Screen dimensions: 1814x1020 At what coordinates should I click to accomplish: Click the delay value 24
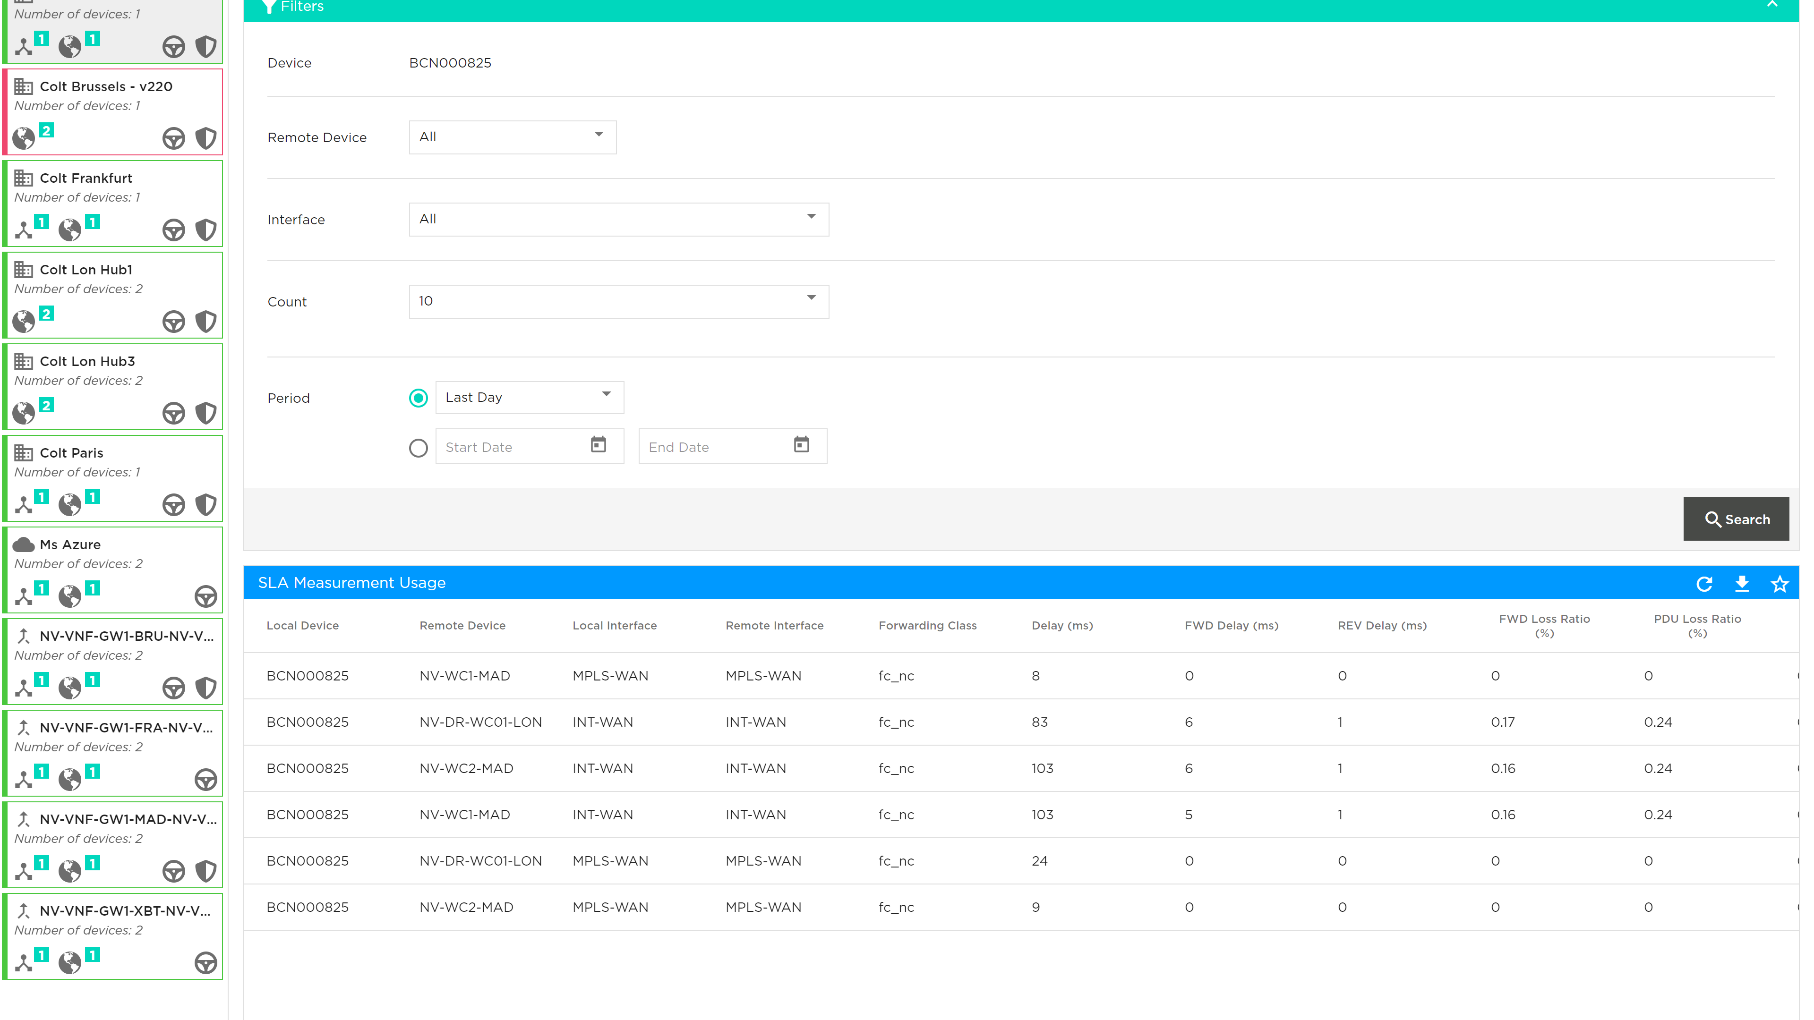pyautogui.click(x=1039, y=860)
